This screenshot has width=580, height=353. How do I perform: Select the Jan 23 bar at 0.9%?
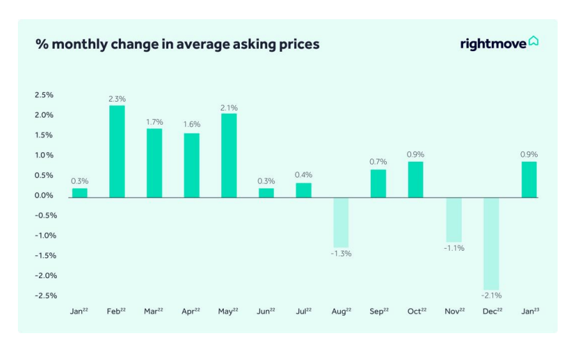click(529, 180)
